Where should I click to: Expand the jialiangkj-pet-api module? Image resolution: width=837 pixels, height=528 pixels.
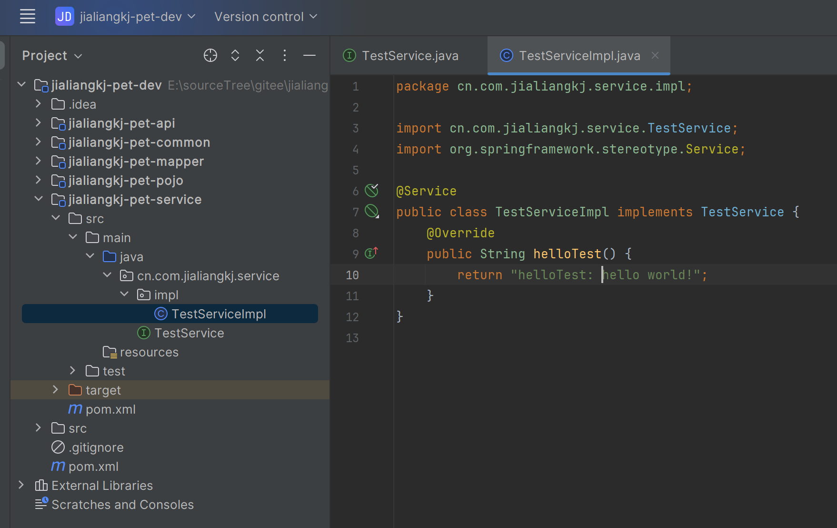pyautogui.click(x=39, y=123)
